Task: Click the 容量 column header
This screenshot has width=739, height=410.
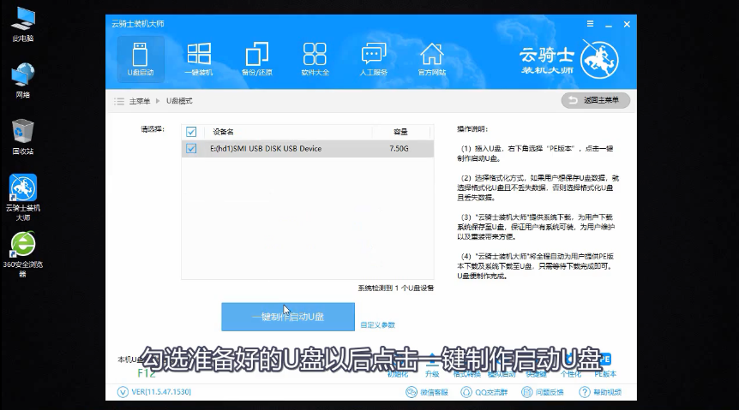Action: [x=400, y=132]
